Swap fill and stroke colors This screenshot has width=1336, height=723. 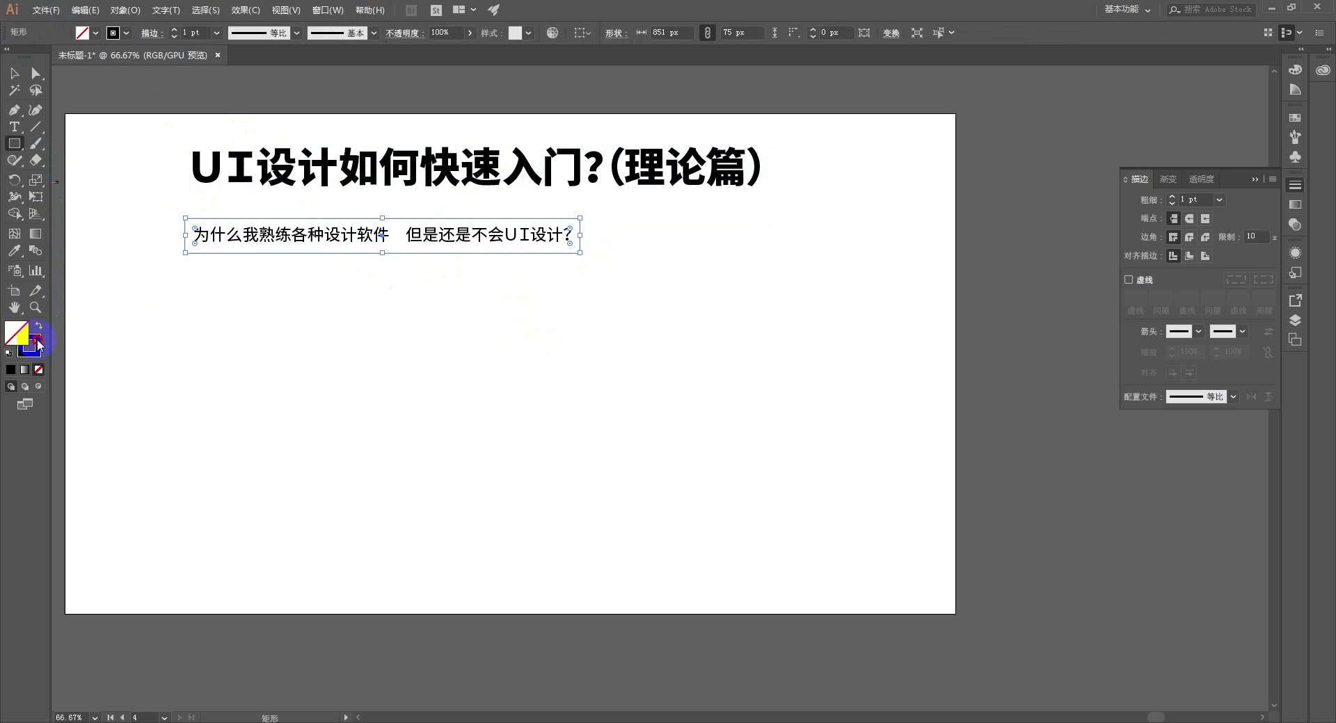point(39,325)
